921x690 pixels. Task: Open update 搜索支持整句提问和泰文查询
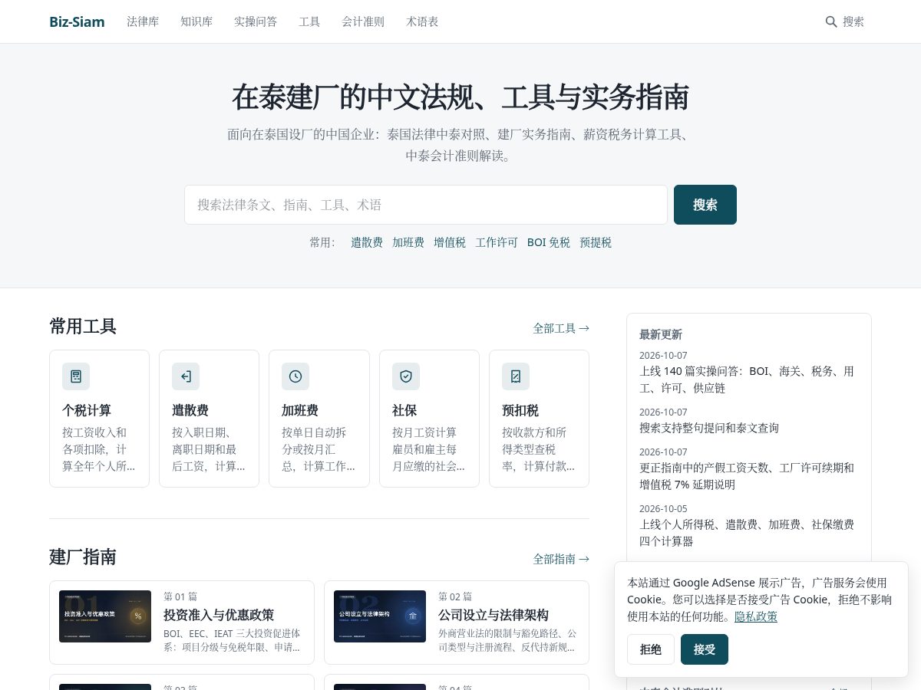tap(709, 428)
